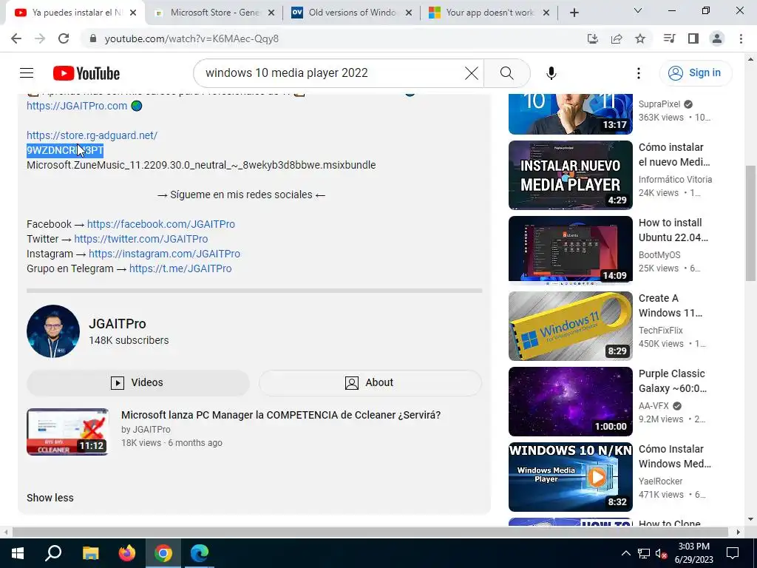The width and height of the screenshot is (757, 568).
Task: Open Purple Classic Galaxy video thumbnail
Action: pos(570,401)
